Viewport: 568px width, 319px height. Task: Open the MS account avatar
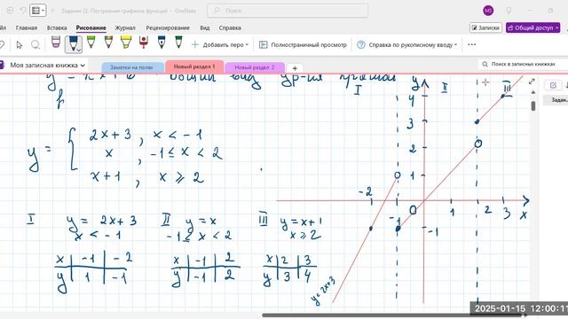click(488, 11)
